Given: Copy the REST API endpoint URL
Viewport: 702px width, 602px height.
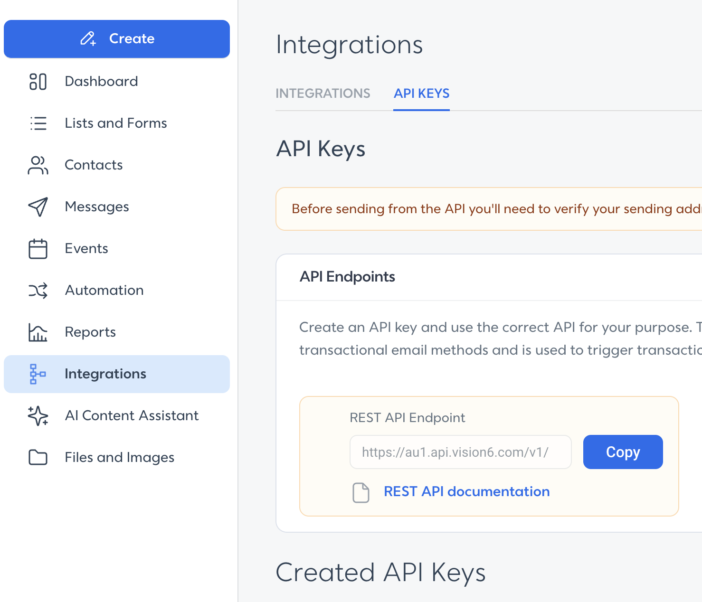Looking at the screenshot, I should [623, 452].
